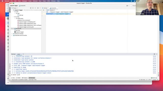
Task: Hide the Project panel with minus icon
Action: coord(40,8)
